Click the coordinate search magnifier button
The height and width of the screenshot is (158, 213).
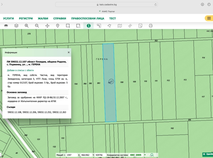[x=152, y=155]
